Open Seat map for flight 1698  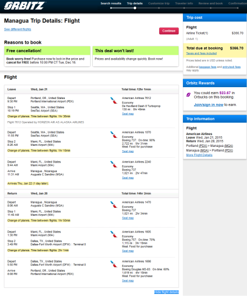[128, 280]
